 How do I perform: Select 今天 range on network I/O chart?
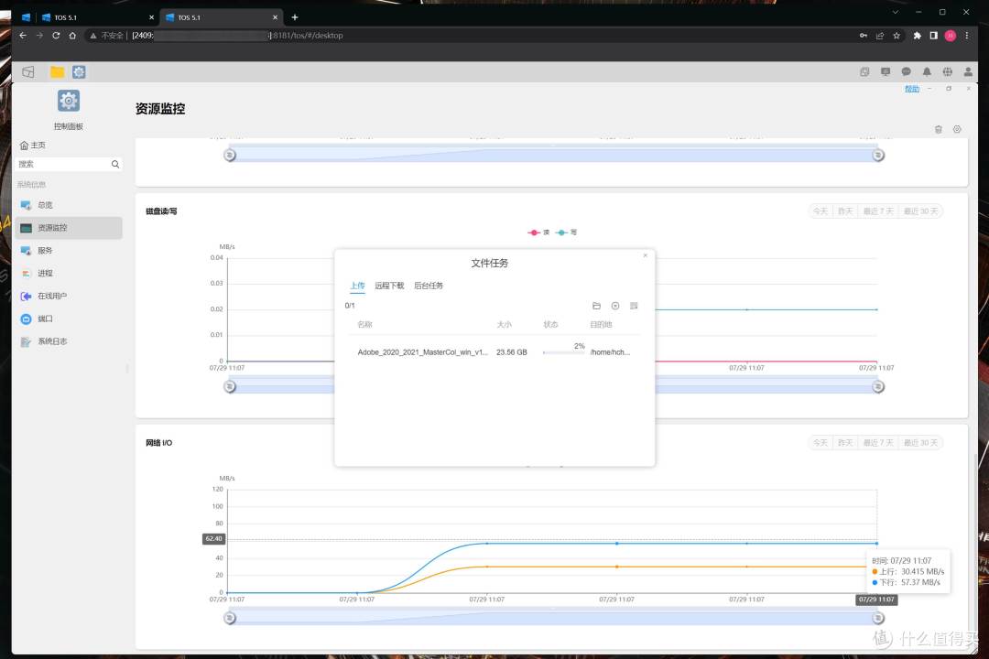[821, 443]
